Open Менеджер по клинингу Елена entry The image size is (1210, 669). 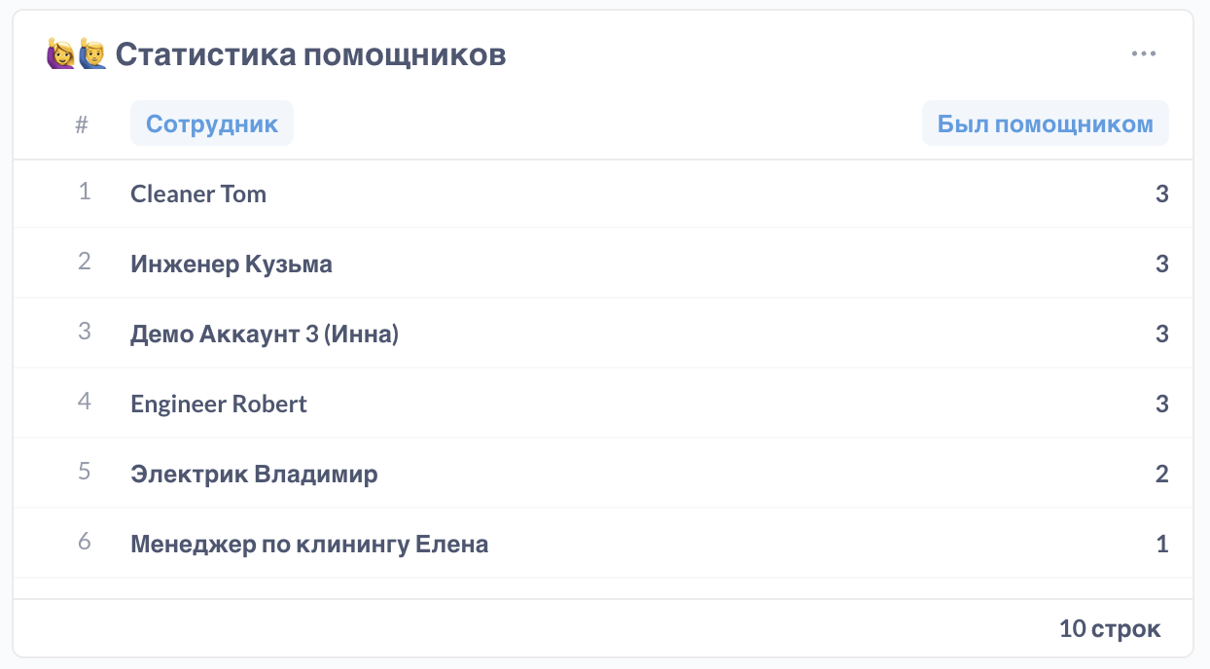tap(309, 544)
